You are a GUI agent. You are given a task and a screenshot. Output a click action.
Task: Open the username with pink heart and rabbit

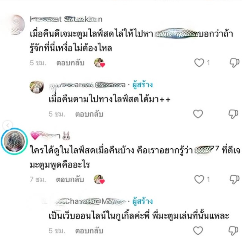click(51, 136)
